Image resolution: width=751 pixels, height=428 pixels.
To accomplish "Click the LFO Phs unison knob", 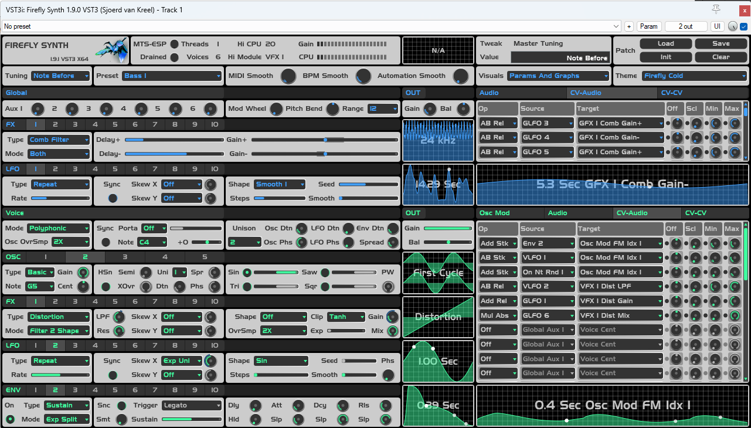I will click(348, 242).
